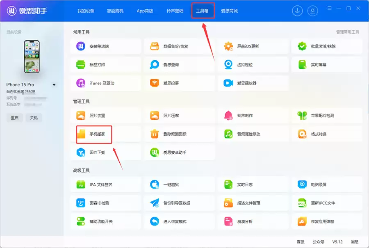Open 固件下载 firmware download tool
This screenshot has height=248, width=369.
(106, 152)
